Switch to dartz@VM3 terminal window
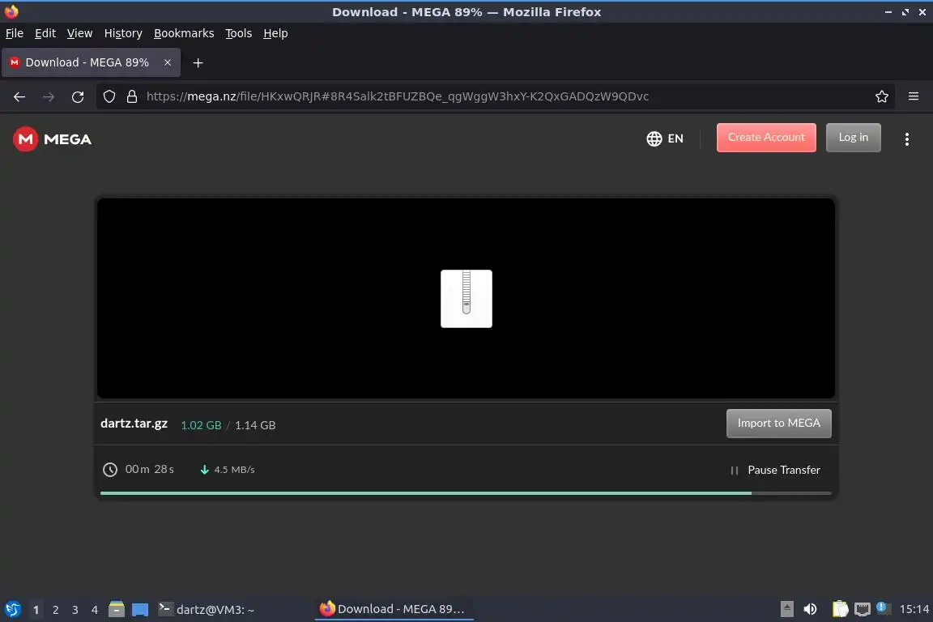This screenshot has height=622, width=933. click(x=207, y=609)
